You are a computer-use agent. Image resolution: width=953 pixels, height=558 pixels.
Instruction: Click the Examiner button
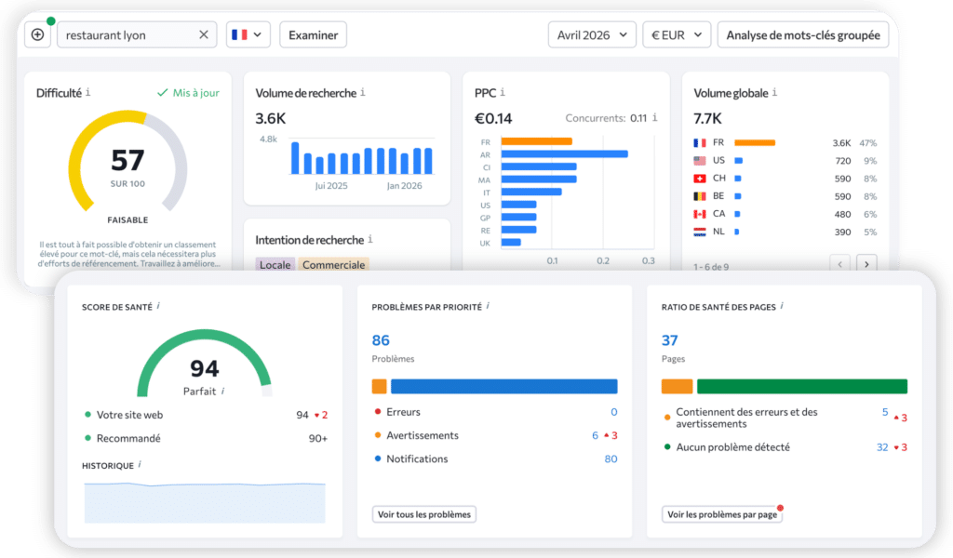click(x=313, y=34)
